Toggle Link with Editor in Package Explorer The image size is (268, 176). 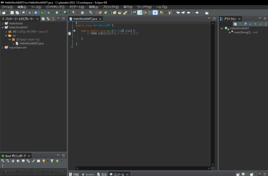click(x=48, y=19)
